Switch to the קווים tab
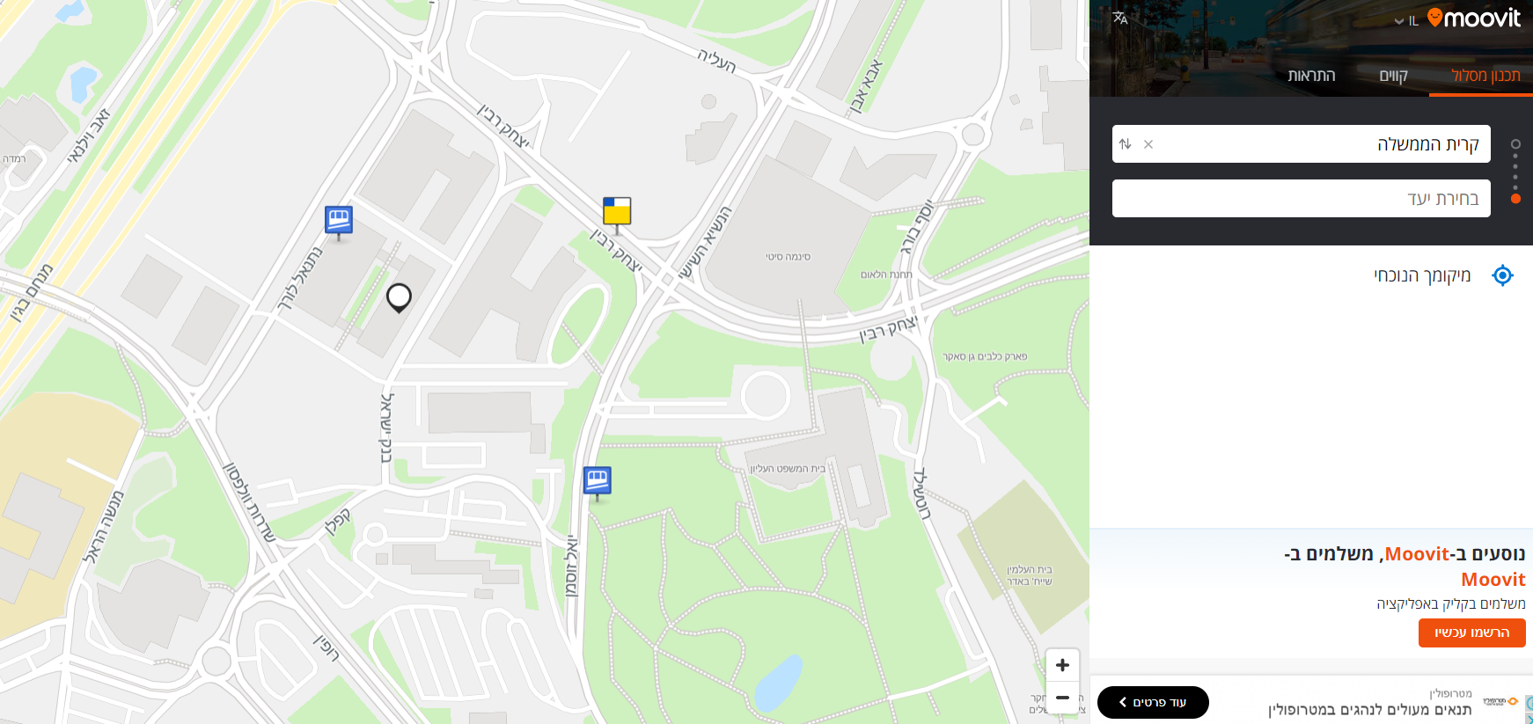 pyautogui.click(x=1394, y=76)
